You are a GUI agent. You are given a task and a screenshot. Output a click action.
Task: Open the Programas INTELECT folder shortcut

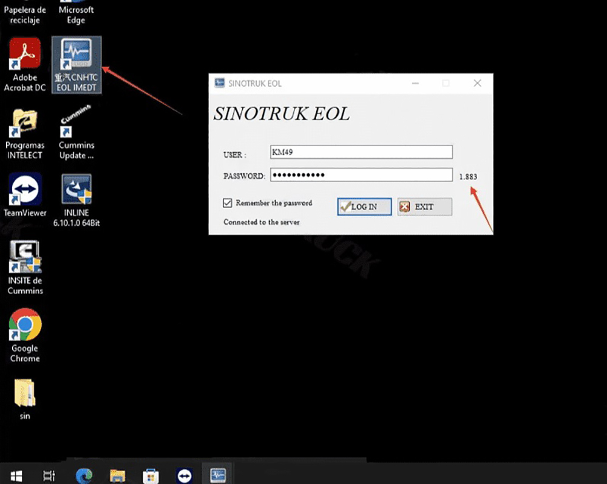(x=25, y=133)
